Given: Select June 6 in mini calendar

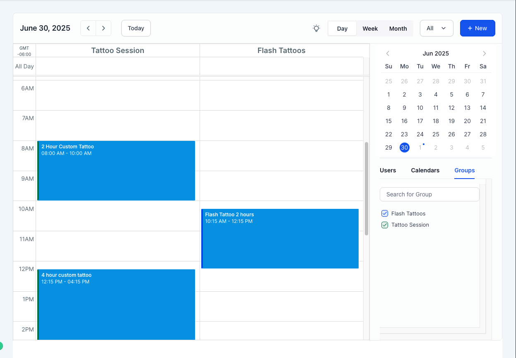Looking at the screenshot, I should pos(467,94).
